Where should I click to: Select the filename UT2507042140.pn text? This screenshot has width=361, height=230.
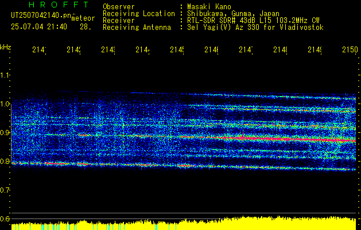[41, 16]
